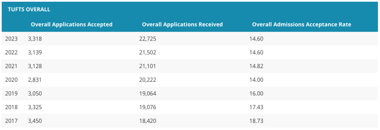Click the 2019 year row label
The height and width of the screenshot is (130, 380).
point(11,93)
